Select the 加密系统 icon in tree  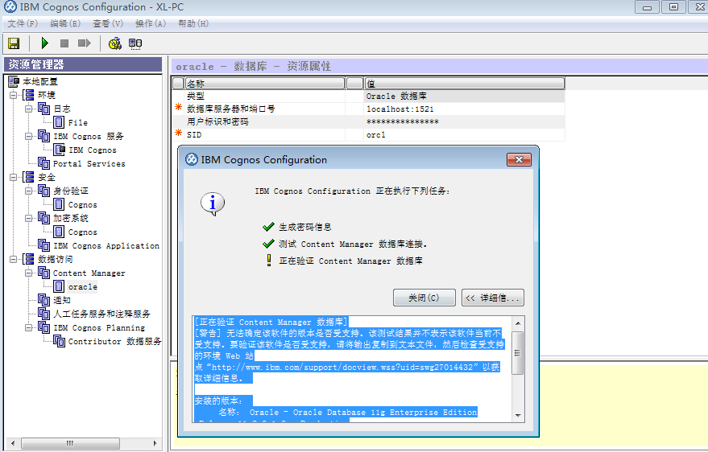pyautogui.click(x=43, y=218)
